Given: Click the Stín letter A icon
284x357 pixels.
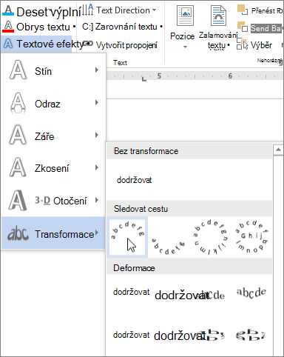Looking at the screenshot, I should click(18, 70).
